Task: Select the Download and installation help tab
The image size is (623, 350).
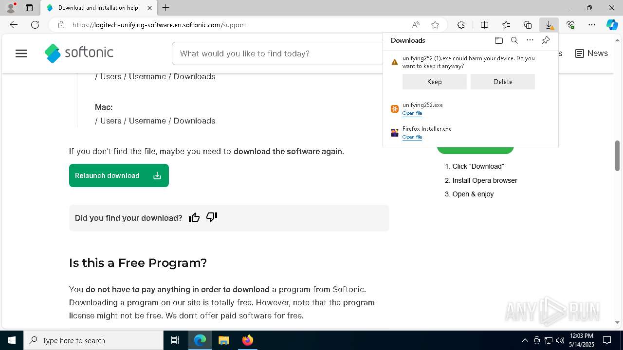Action: click(x=98, y=8)
